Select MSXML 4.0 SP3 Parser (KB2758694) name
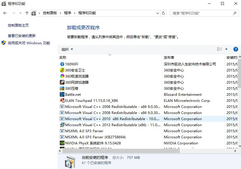The height and width of the screenshot is (169, 241). tap(95, 137)
